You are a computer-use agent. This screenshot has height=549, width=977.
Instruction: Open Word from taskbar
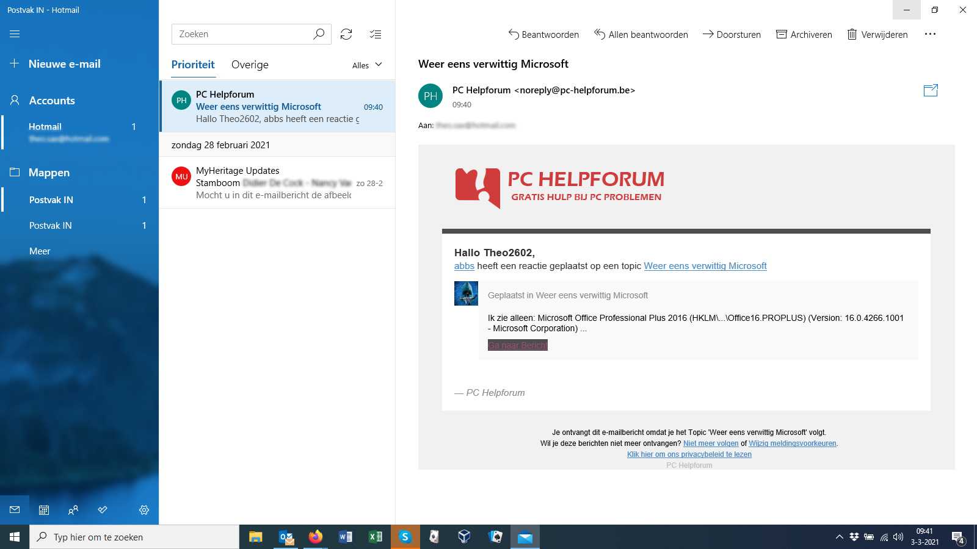click(345, 537)
